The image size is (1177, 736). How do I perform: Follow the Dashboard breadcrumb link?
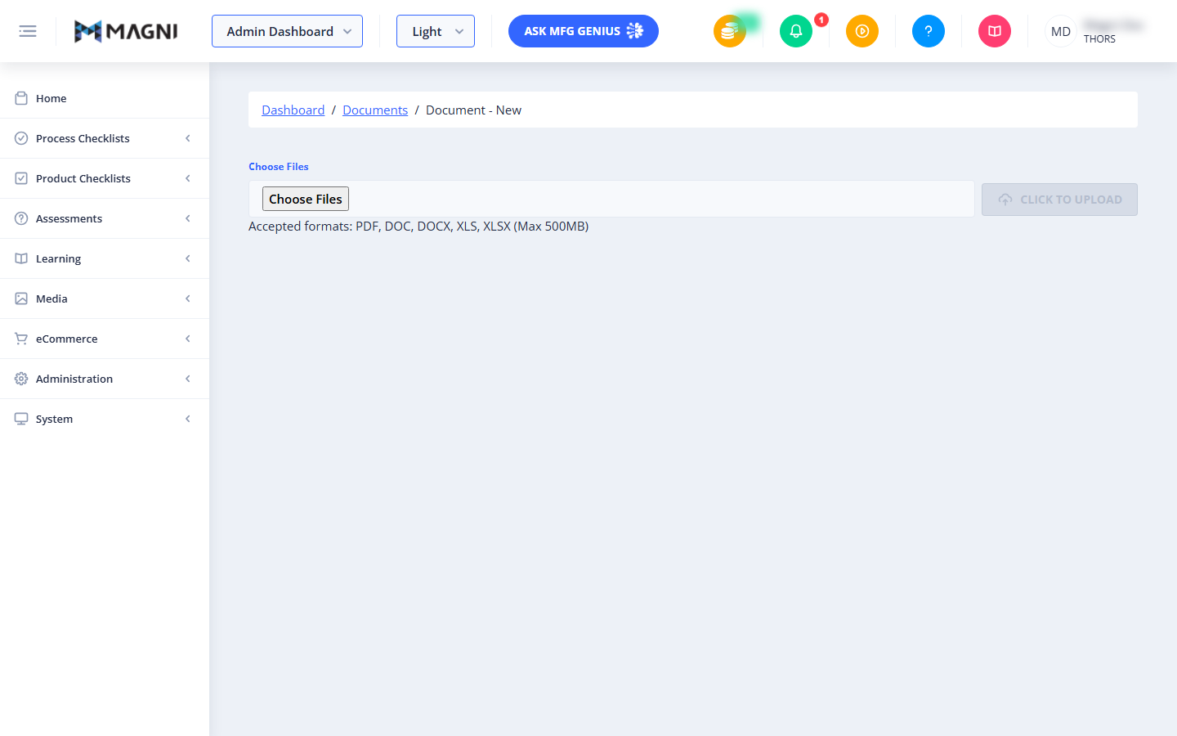pyautogui.click(x=293, y=110)
